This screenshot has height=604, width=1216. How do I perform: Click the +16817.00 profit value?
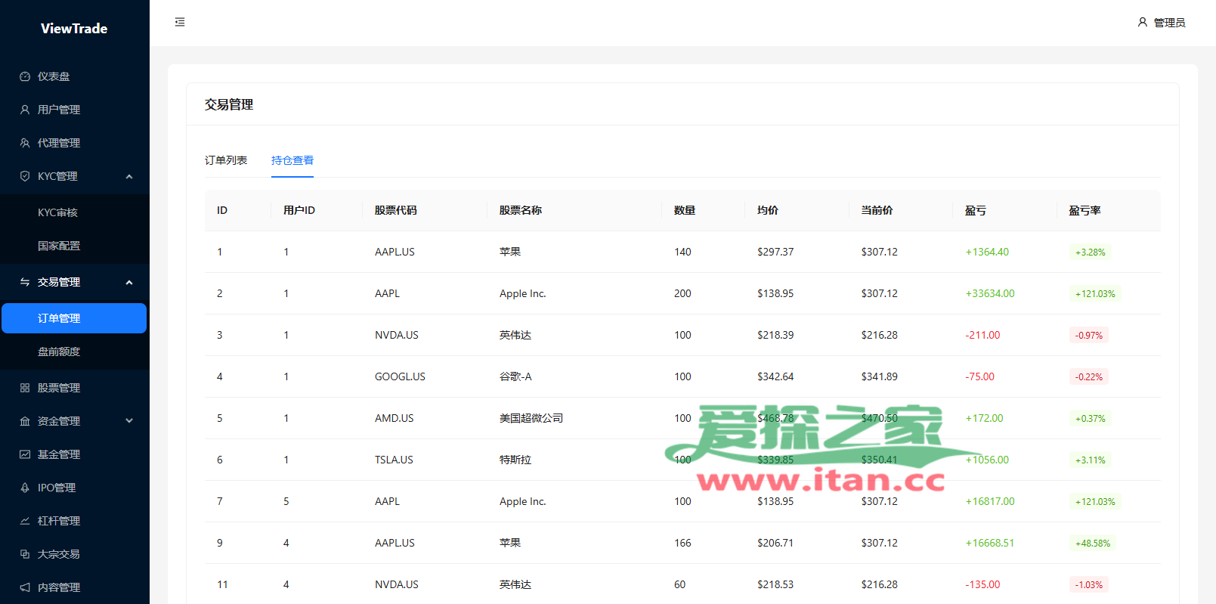990,501
